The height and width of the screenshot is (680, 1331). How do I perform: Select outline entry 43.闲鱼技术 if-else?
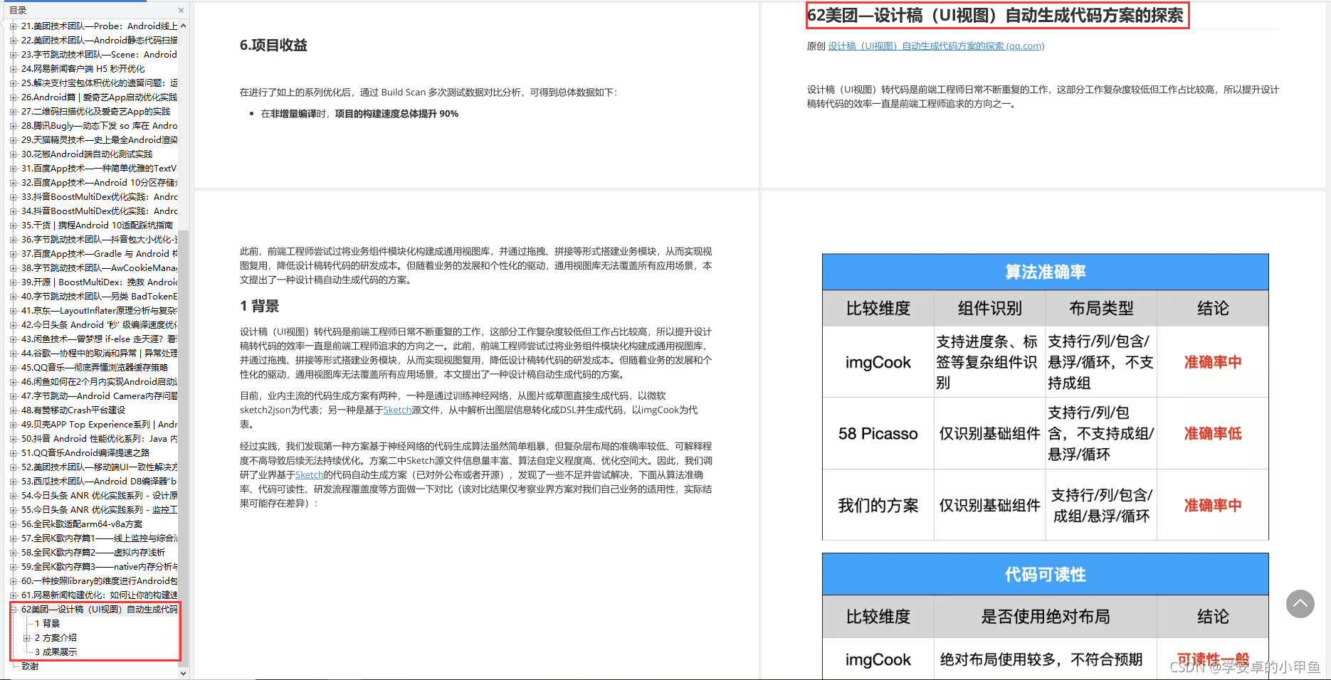(99, 339)
